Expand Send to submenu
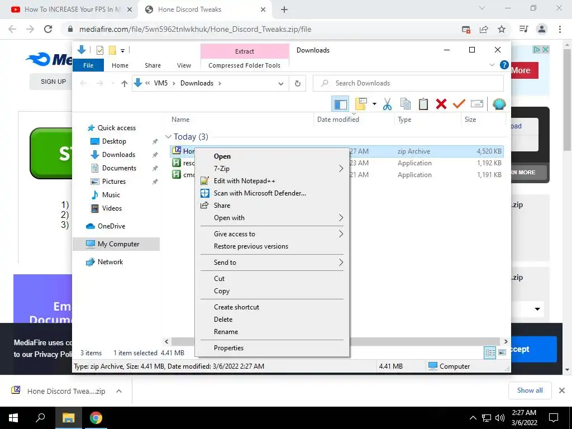Viewport: 572px width, 429px height. (x=341, y=263)
